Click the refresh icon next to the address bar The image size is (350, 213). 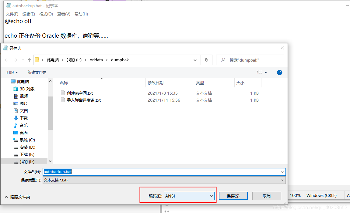pyautogui.click(x=206, y=60)
